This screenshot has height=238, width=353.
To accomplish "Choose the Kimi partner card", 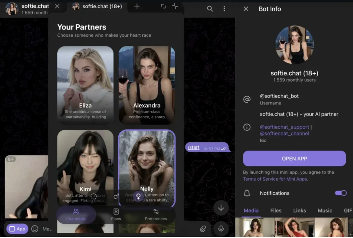I will [x=85, y=167].
